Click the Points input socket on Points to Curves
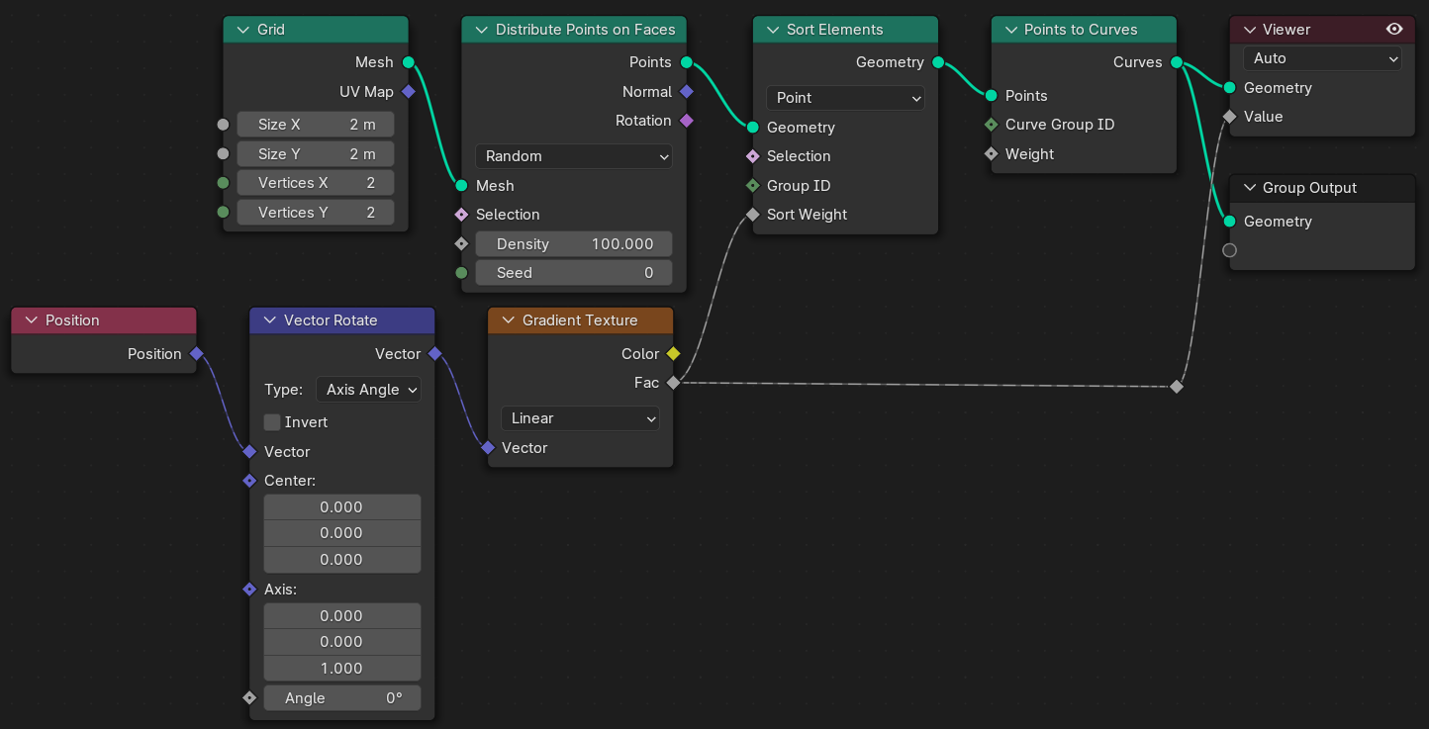This screenshot has height=729, width=1429. pos(991,96)
